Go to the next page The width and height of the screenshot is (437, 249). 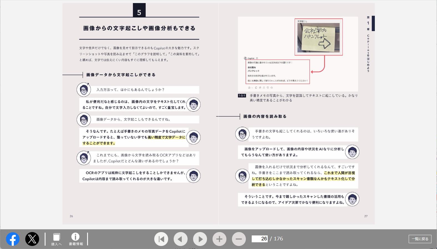click(x=200, y=239)
